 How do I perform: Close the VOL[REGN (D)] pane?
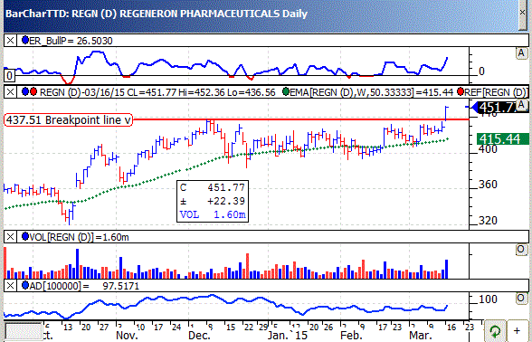(10, 237)
